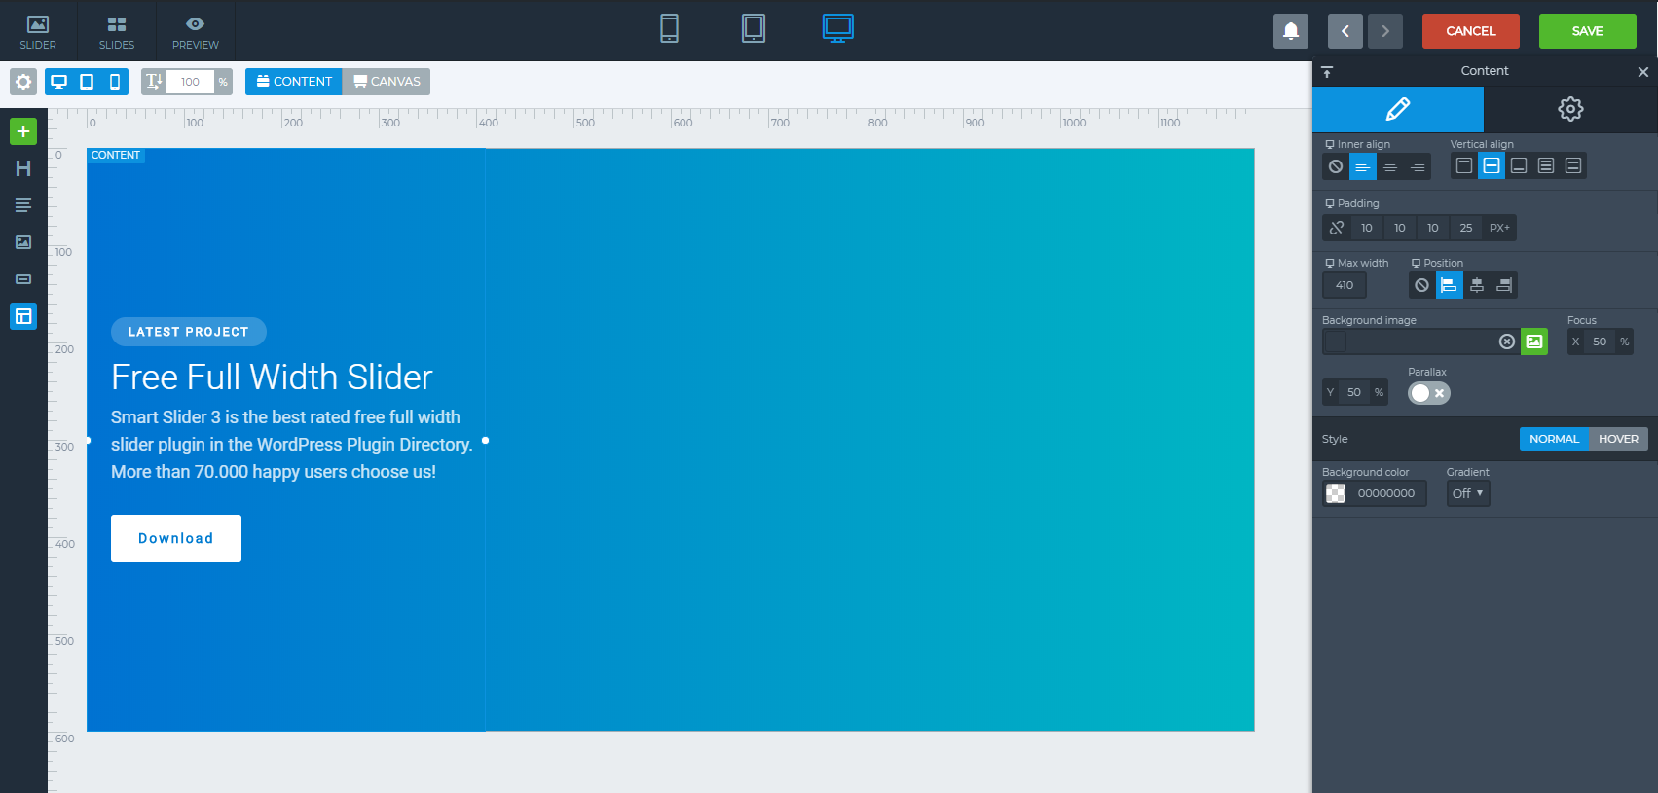Switch to CANVAS editing mode
The image size is (1658, 793).
(387, 82)
